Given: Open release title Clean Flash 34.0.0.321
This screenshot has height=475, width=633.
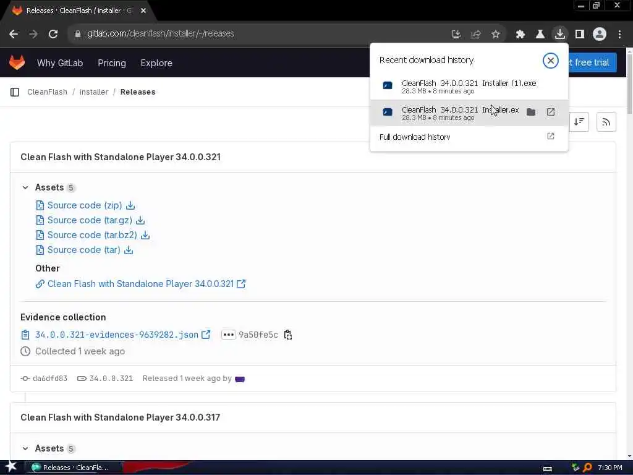Looking at the screenshot, I should (x=121, y=157).
